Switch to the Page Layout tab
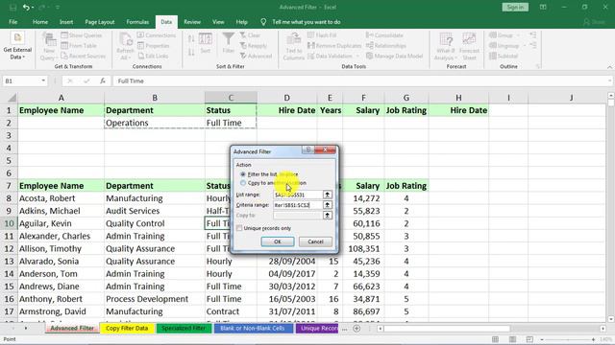This screenshot has height=345, width=615. 100,22
